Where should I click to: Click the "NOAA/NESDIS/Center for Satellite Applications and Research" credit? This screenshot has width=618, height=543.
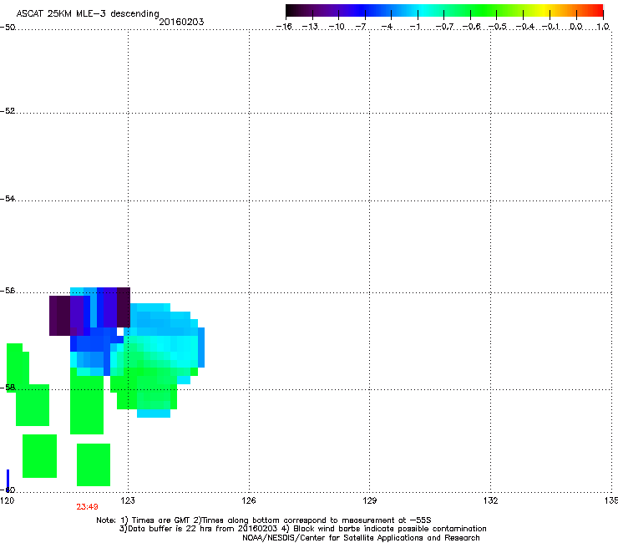click(x=361, y=538)
